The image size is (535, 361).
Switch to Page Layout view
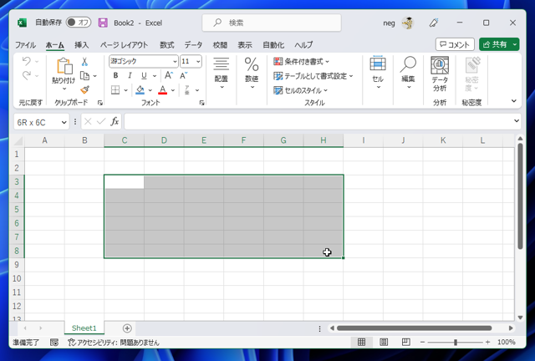384,342
